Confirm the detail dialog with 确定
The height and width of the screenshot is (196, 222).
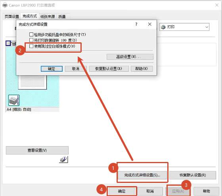pyautogui.click(x=52, y=69)
